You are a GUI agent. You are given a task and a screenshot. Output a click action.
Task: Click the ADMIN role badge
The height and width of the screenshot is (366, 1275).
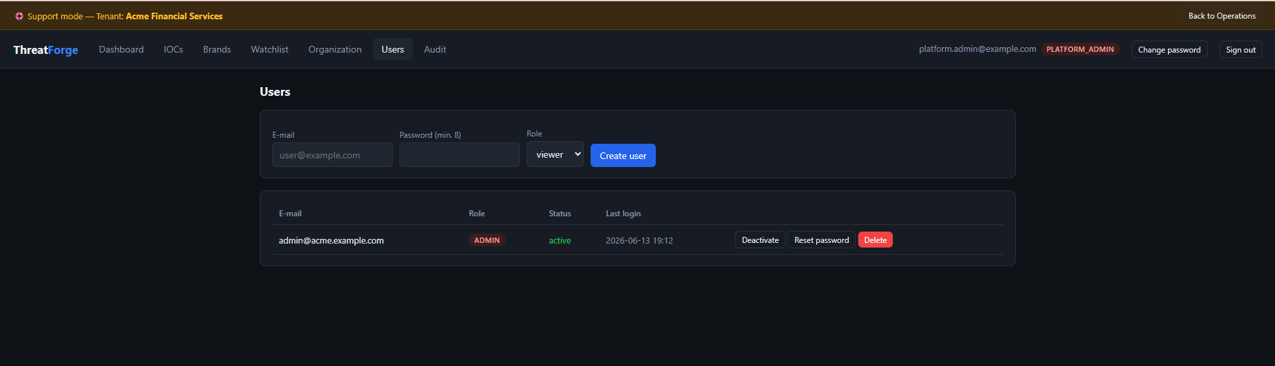(487, 240)
